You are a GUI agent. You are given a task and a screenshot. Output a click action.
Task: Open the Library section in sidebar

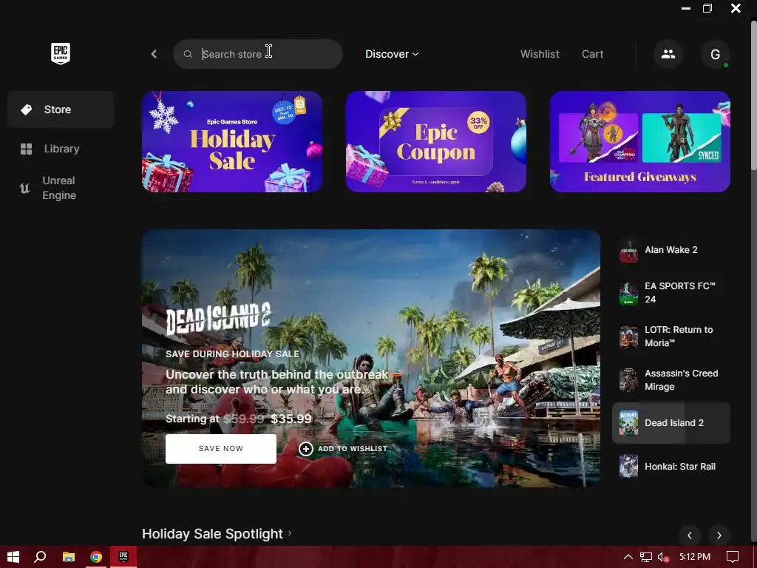pyautogui.click(x=61, y=149)
